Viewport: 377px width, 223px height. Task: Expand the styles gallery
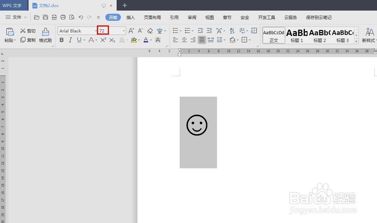pyautogui.click(x=356, y=41)
